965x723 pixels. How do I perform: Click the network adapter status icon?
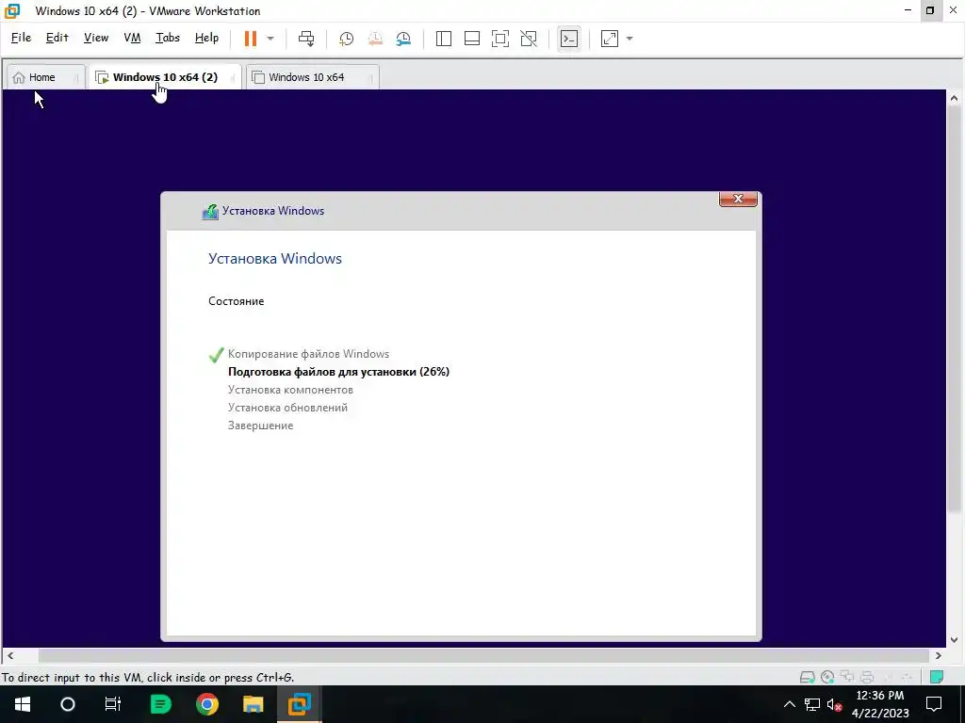click(x=847, y=677)
